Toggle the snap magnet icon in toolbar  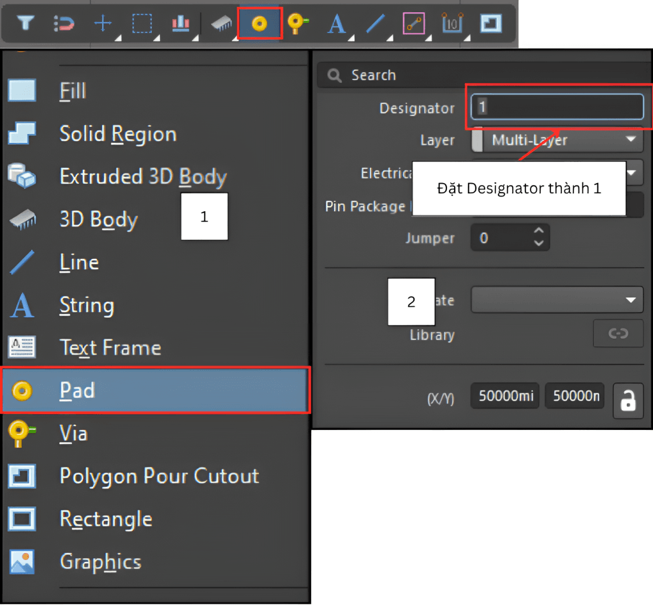click(64, 24)
